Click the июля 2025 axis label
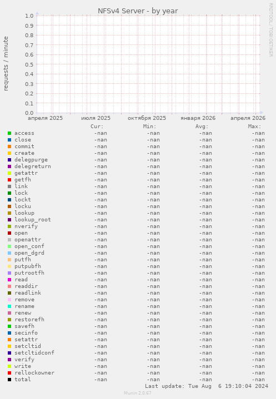 coord(96,118)
